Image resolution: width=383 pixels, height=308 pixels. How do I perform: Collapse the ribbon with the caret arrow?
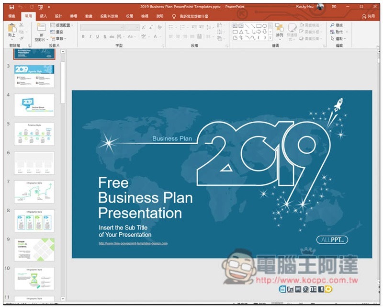(x=378, y=46)
